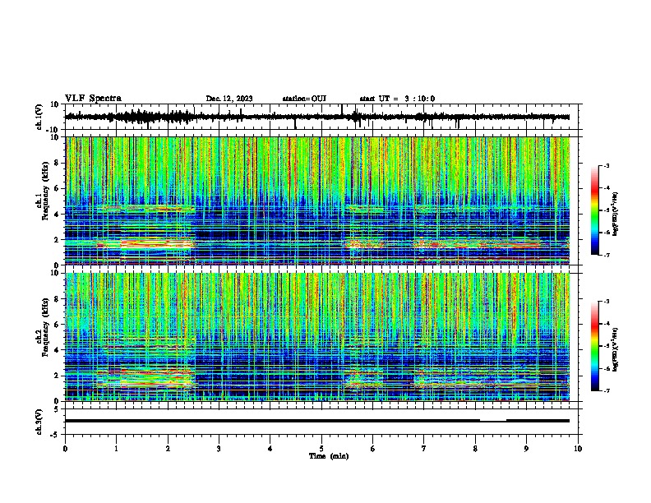Click the "Time (min)" axis label
651x503 pixels.
[x=329, y=456]
